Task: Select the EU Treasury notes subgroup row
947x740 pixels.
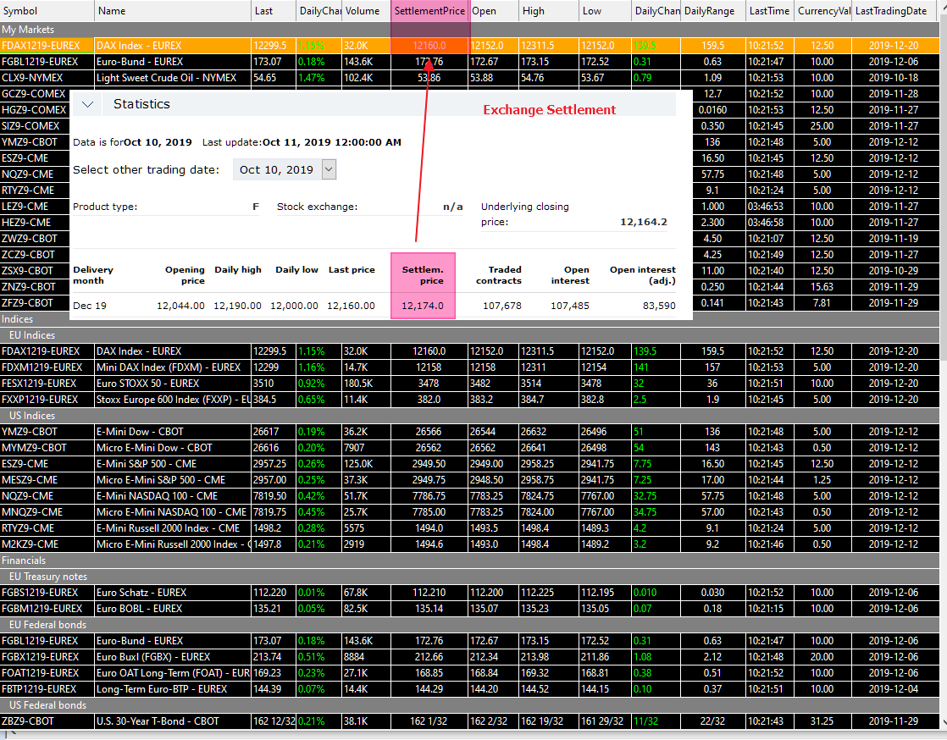Action: click(469, 577)
